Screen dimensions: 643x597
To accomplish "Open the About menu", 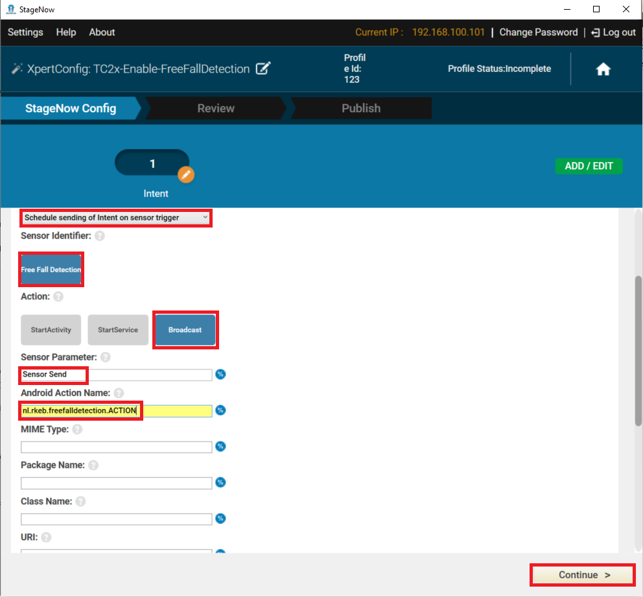I will click(x=102, y=32).
